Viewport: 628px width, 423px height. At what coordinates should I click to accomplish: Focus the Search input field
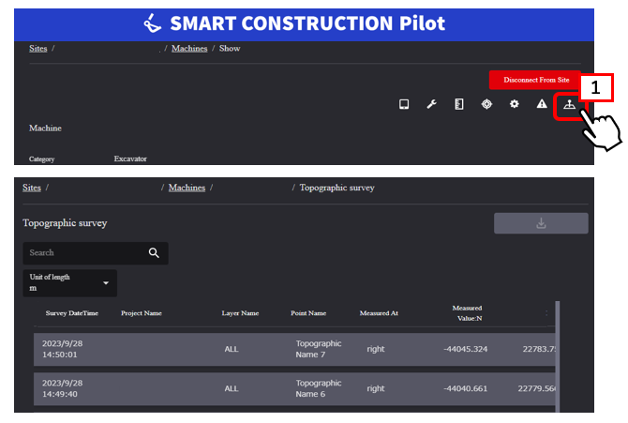tap(96, 253)
